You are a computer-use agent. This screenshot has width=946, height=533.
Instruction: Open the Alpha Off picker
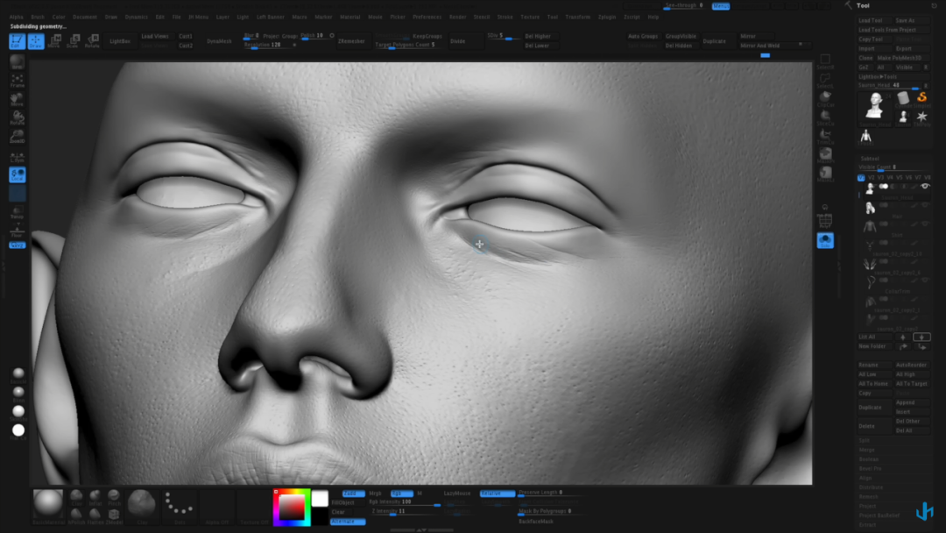217,507
